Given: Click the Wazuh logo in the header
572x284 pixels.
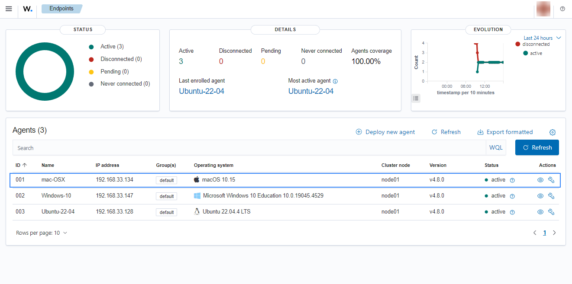Looking at the screenshot, I should (x=27, y=9).
